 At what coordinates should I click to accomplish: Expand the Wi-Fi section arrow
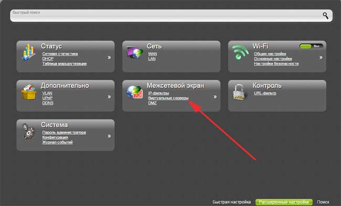click(x=321, y=57)
